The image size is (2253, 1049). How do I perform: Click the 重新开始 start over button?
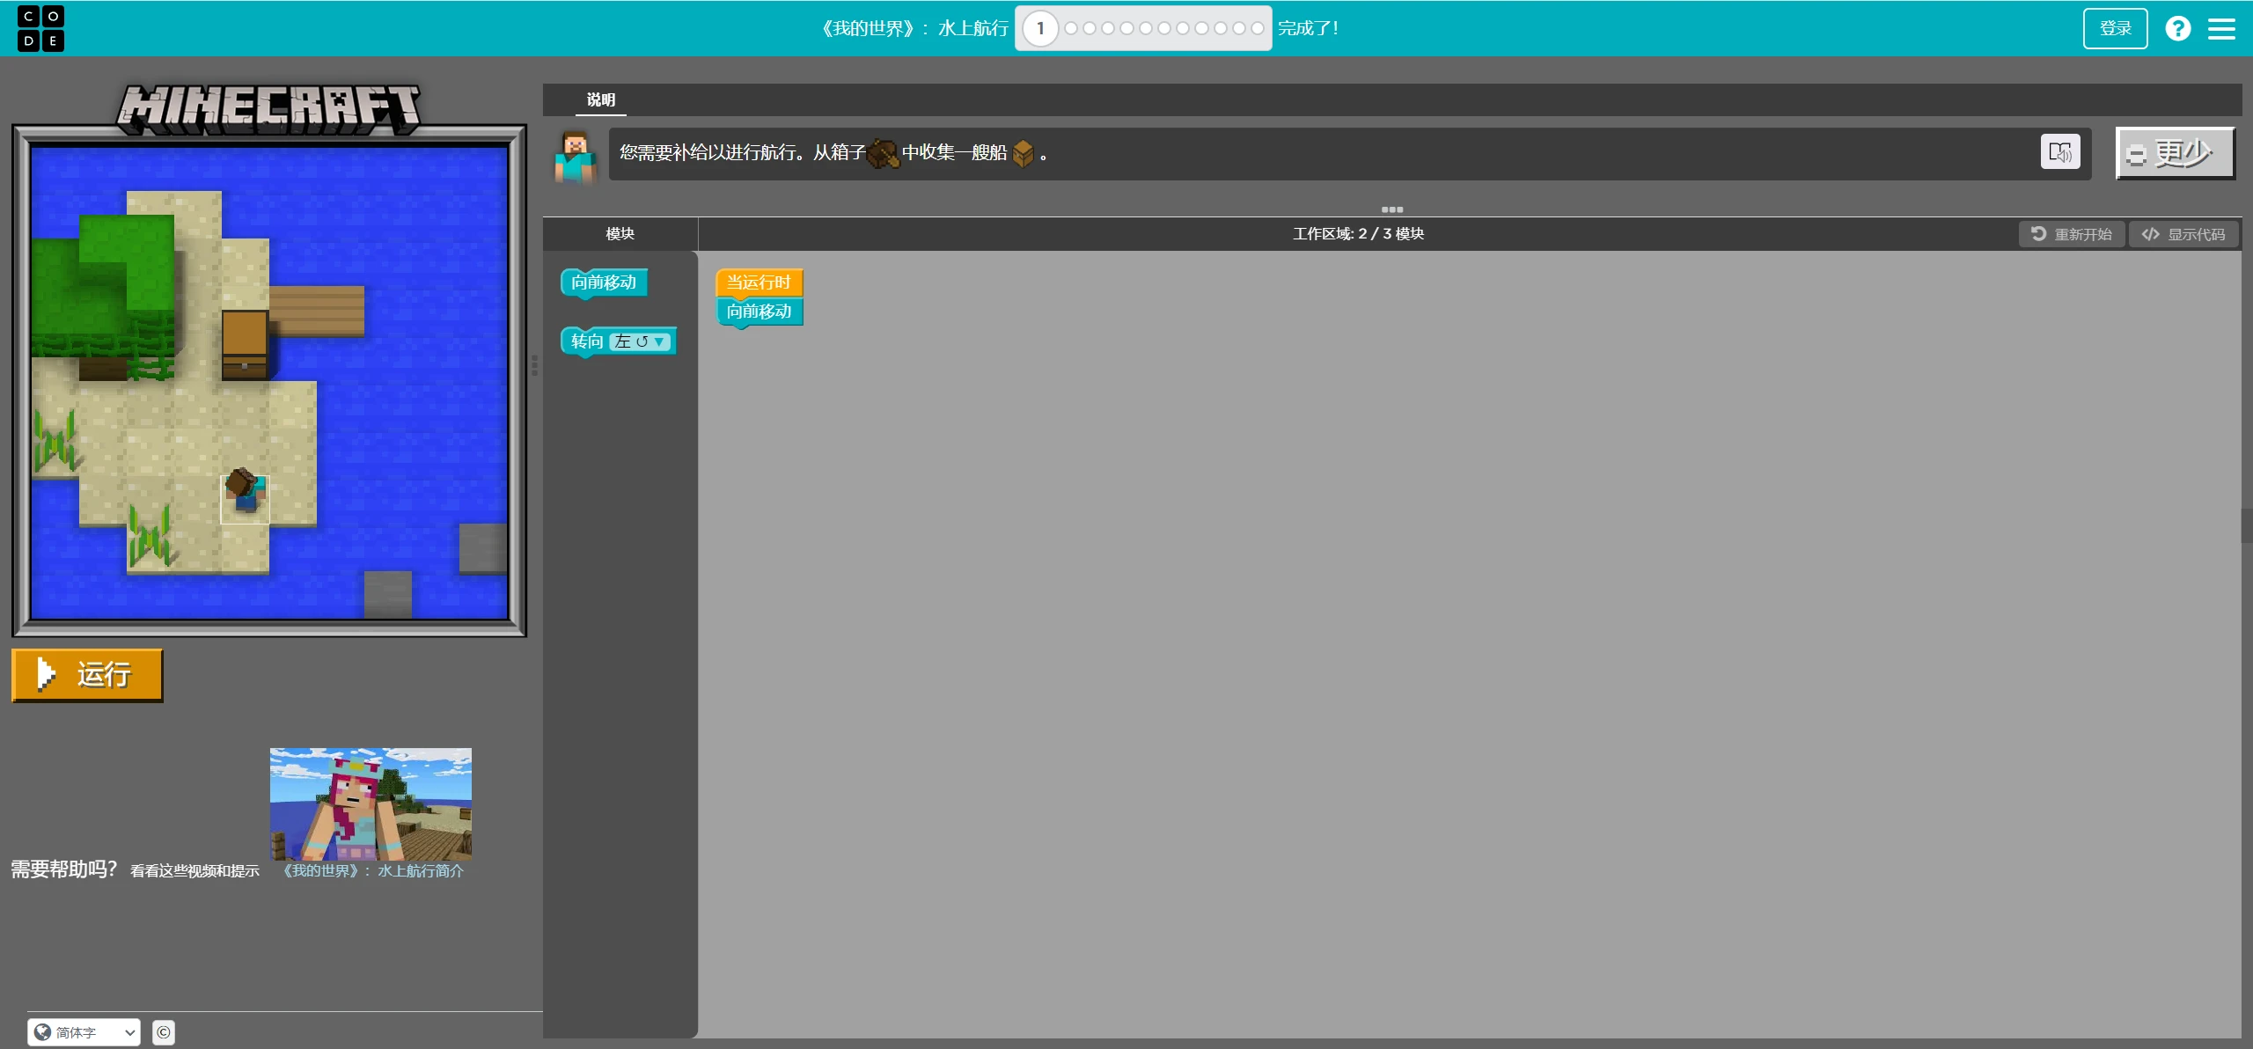pos(2071,234)
